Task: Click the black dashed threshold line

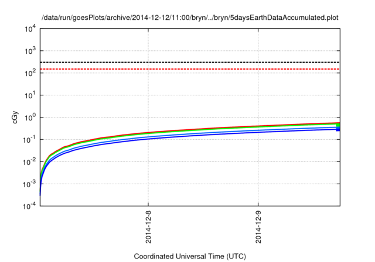Action: click(190, 62)
